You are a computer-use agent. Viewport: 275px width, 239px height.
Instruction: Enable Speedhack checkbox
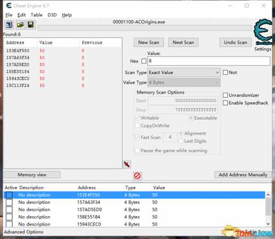225,103
